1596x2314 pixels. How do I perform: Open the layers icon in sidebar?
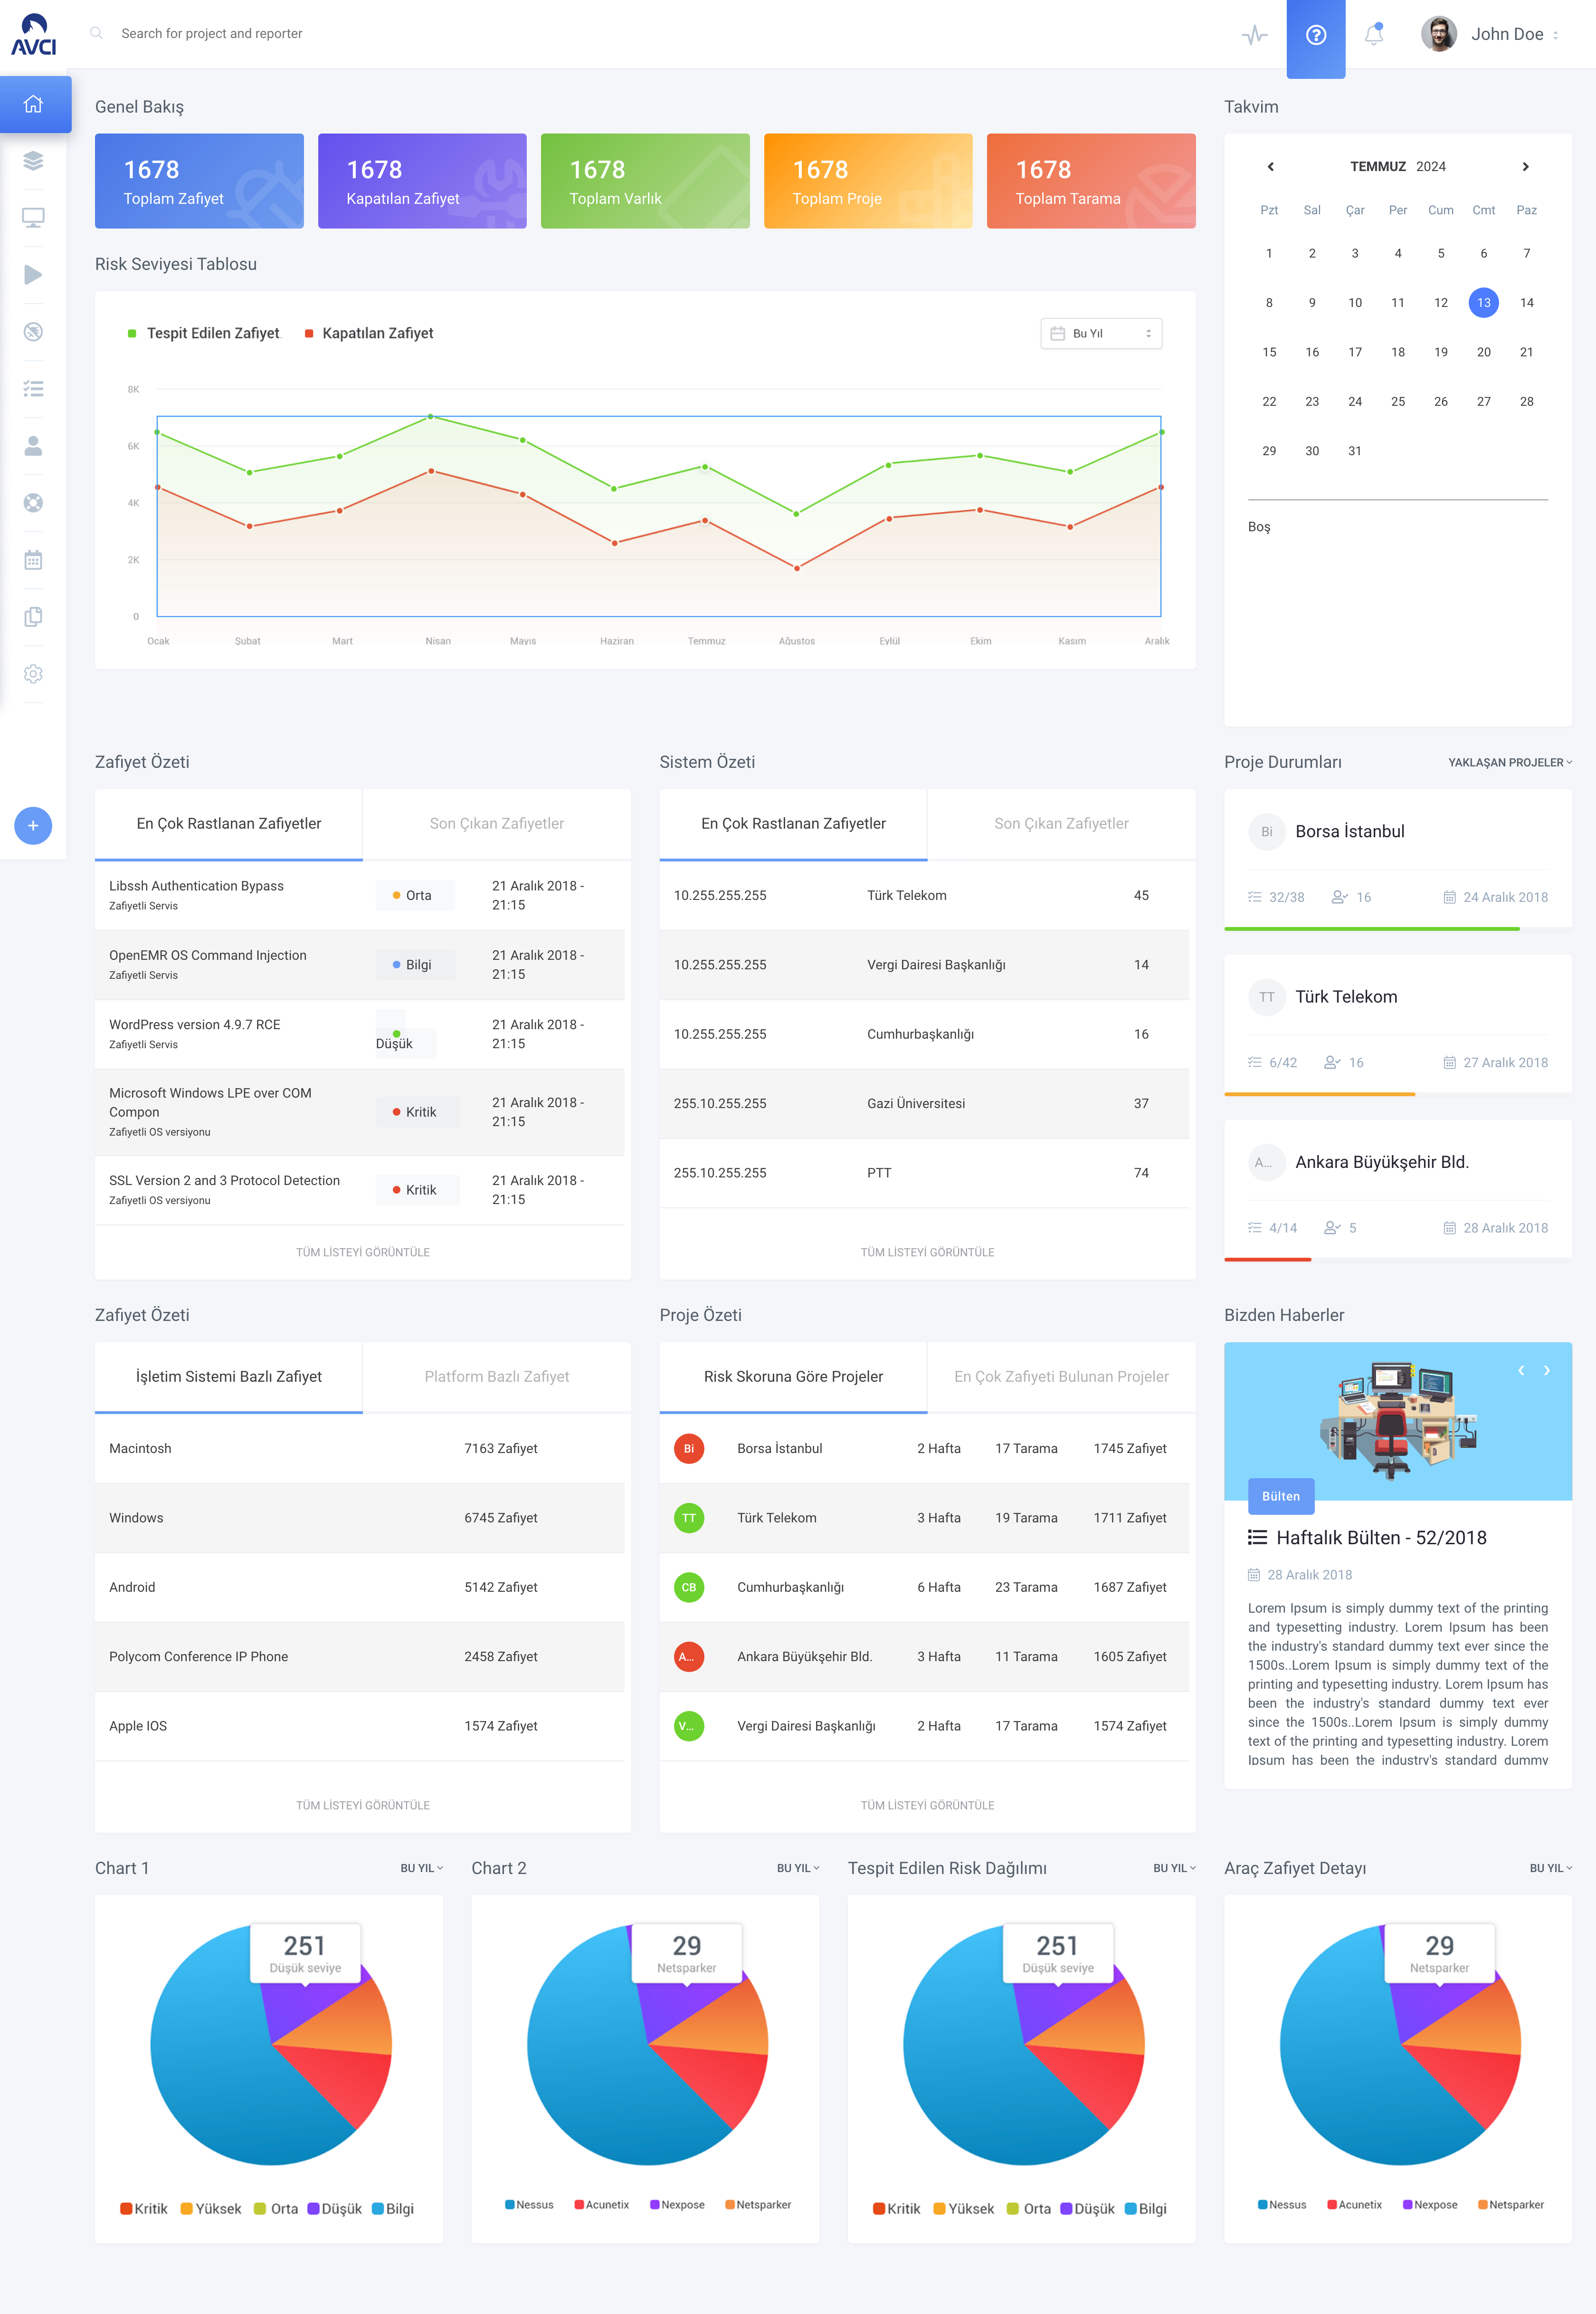(x=33, y=160)
